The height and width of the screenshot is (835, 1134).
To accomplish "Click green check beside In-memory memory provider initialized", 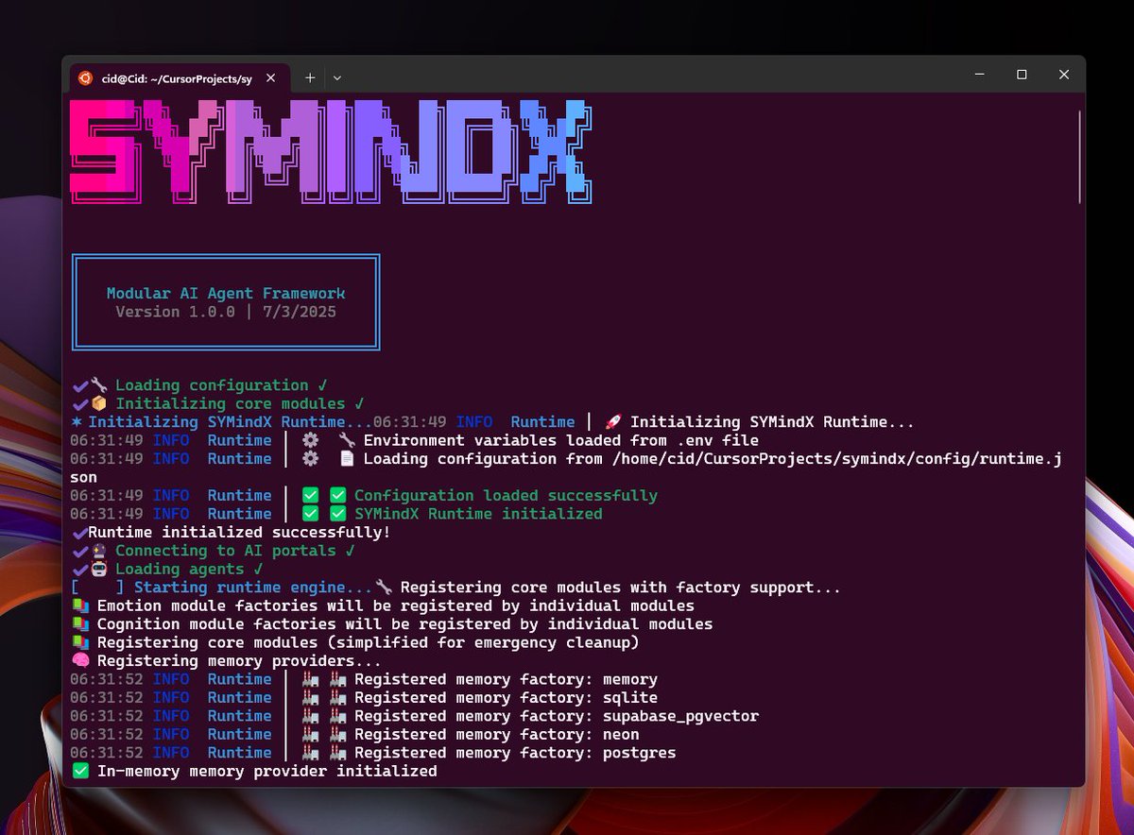I will pyautogui.click(x=80, y=772).
